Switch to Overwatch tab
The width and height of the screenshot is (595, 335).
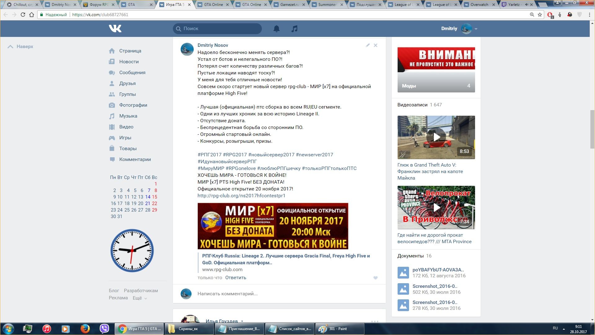(480, 5)
